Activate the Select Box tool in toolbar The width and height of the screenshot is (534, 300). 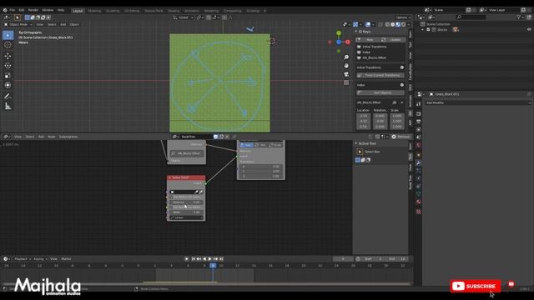click(8, 35)
